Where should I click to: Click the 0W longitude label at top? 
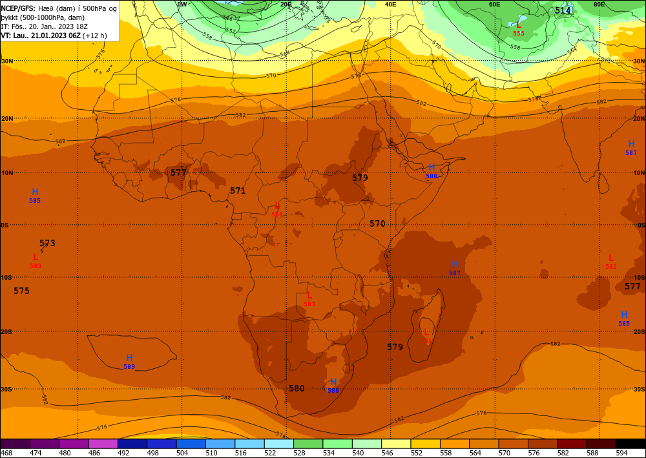[x=182, y=4]
